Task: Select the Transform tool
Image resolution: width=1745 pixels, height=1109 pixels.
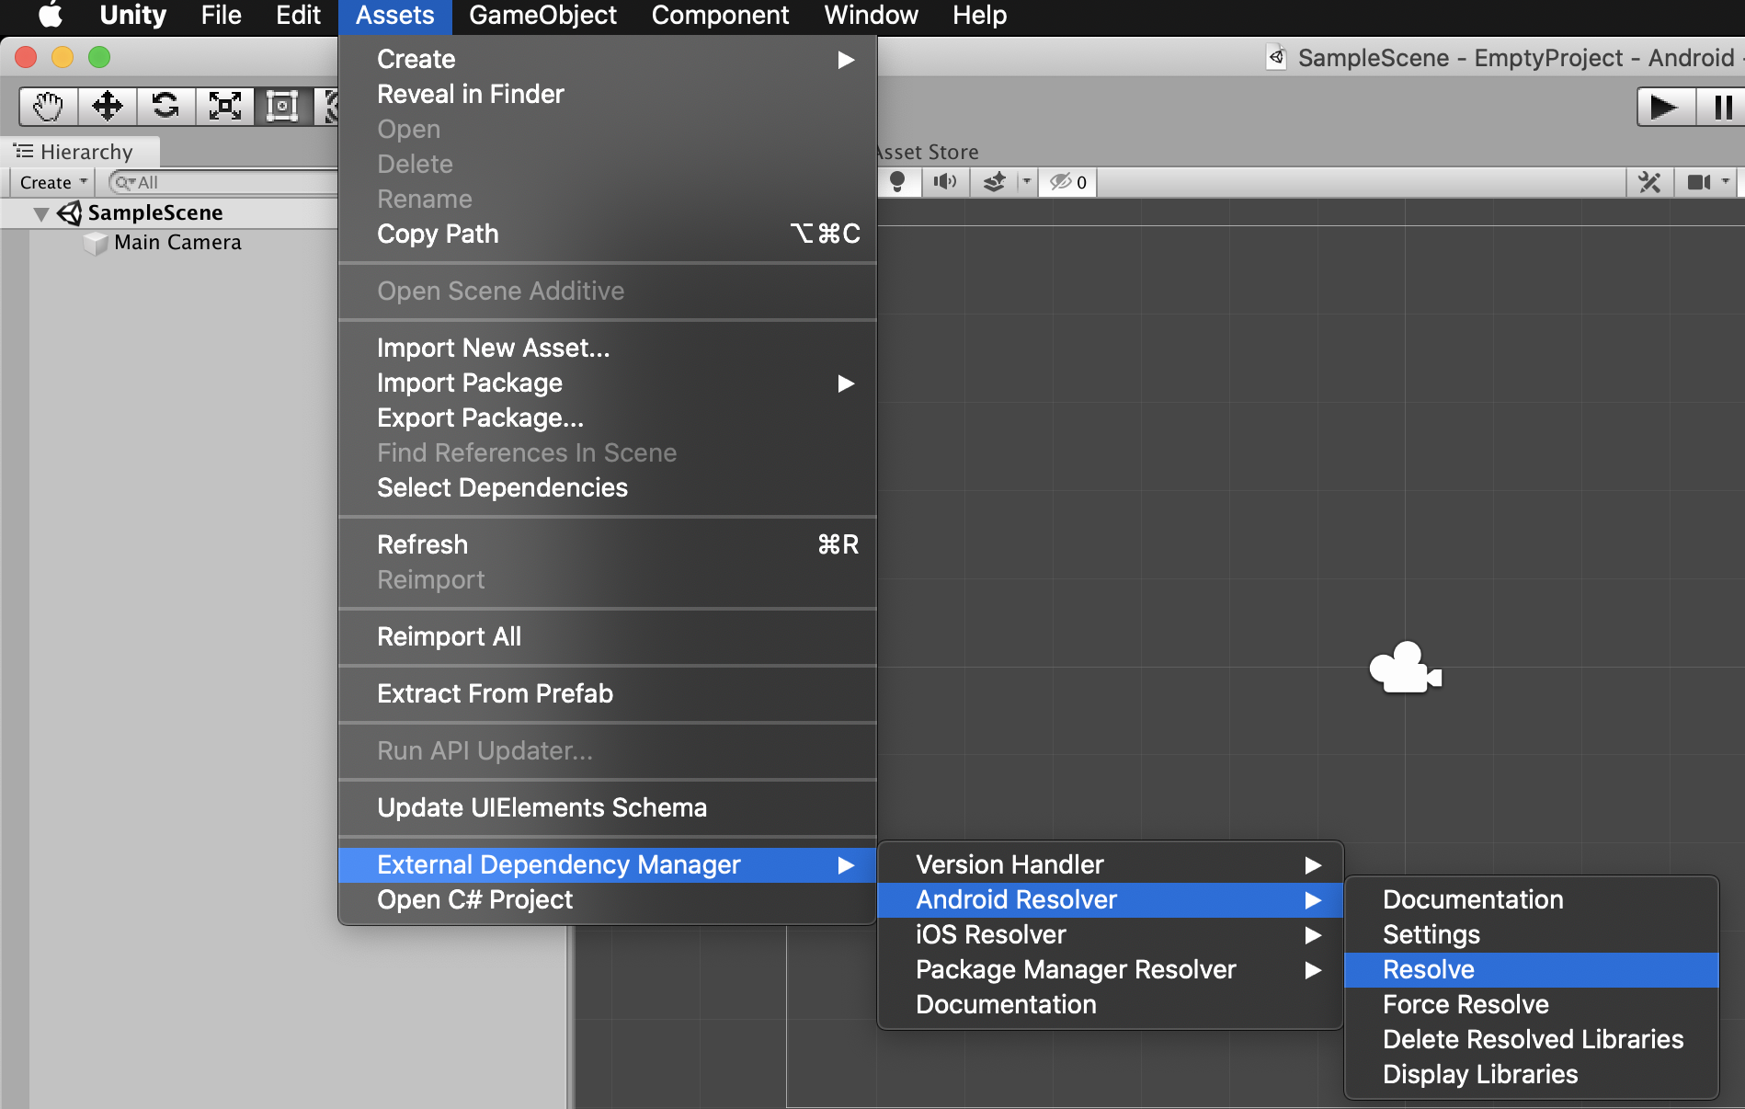Action: pyautogui.click(x=326, y=107)
